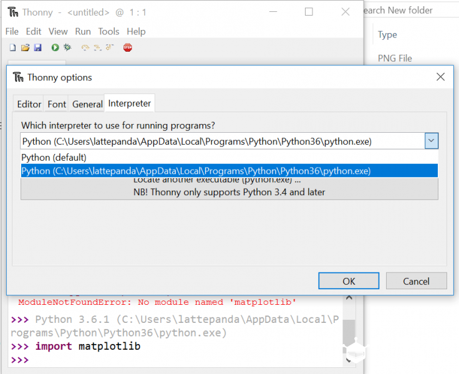459x374 pixels.
Task: Click the Step out toolbar icon
Action: (110, 47)
